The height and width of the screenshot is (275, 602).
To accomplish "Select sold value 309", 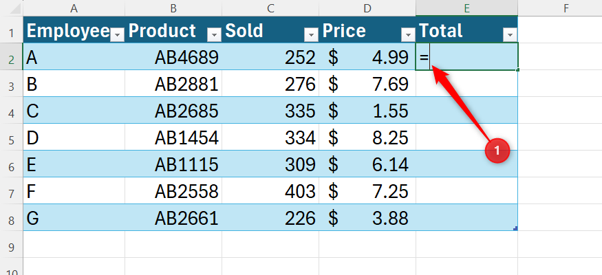I will (270, 164).
